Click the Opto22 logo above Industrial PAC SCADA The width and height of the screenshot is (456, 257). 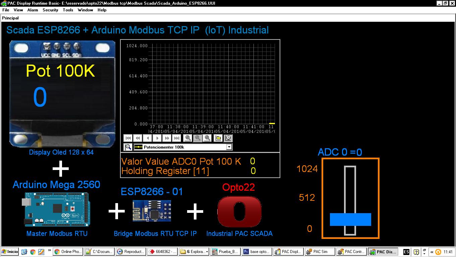[x=239, y=211]
